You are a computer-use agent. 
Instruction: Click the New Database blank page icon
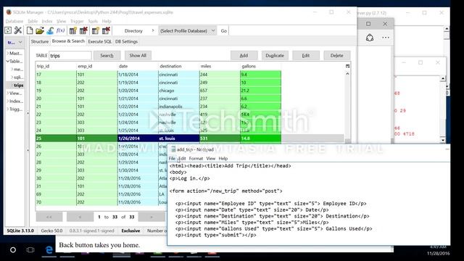pos(30,30)
